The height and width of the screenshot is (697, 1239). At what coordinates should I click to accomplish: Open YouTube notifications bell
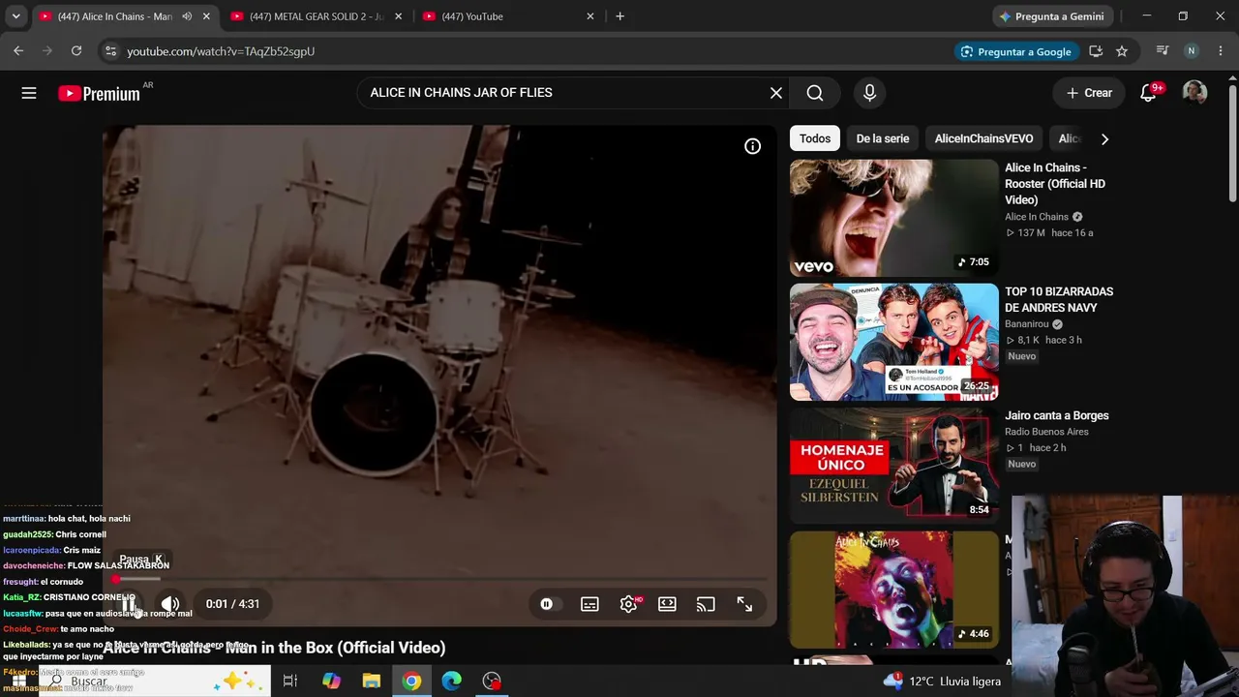click(1149, 93)
